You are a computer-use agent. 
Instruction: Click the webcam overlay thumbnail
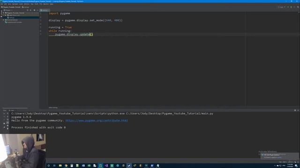coord(23,151)
